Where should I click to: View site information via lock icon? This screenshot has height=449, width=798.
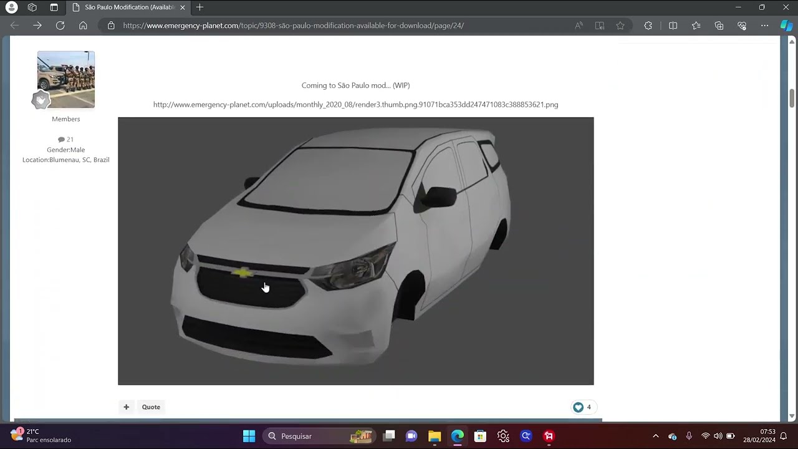(111, 26)
